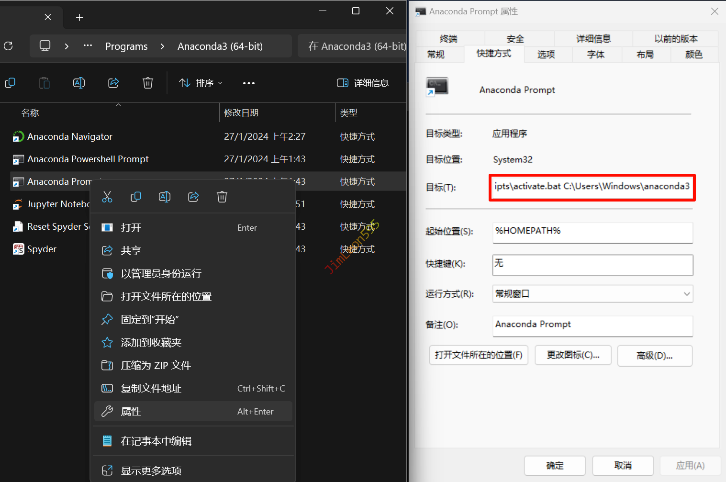This screenshot has width=726, height=482.
Task: Click the share icon in Explorer toolbar
Action: pyautogui.click(x=113, y=83)
